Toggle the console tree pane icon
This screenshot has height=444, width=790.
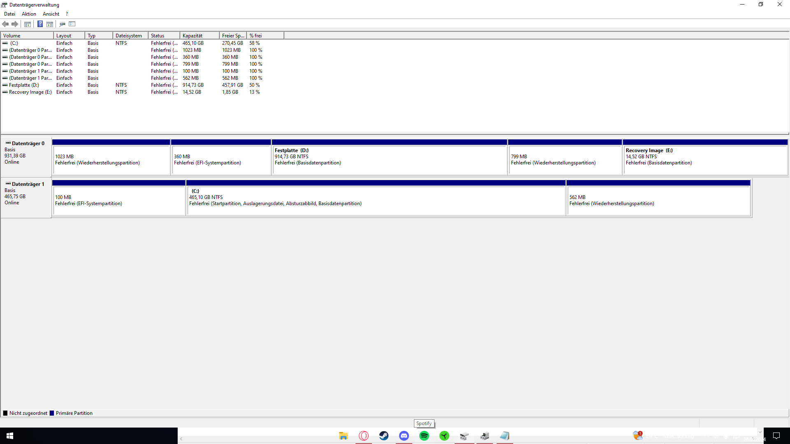pyautogui.click(x=28, y=24)
